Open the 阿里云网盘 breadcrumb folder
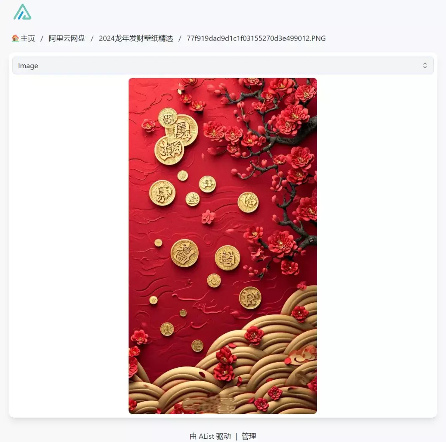Viewport: 446px width, 442px height. [x=67, y=38]
